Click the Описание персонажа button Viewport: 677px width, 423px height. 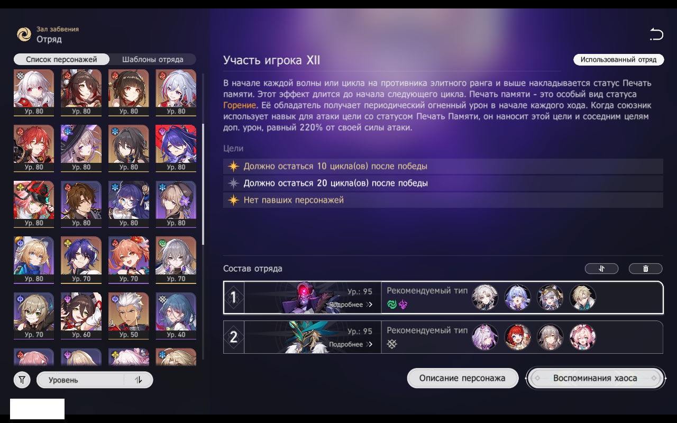tap(462, 378)
